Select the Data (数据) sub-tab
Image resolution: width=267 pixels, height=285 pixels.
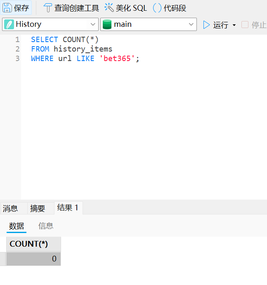click(x=17, y=226)
